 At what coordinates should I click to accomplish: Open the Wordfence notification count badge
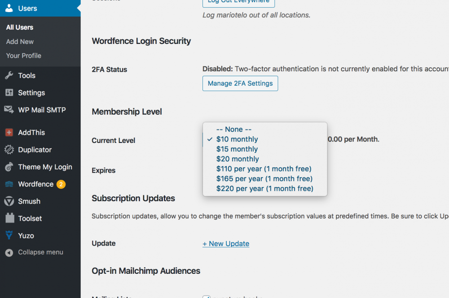coord(61,184)
